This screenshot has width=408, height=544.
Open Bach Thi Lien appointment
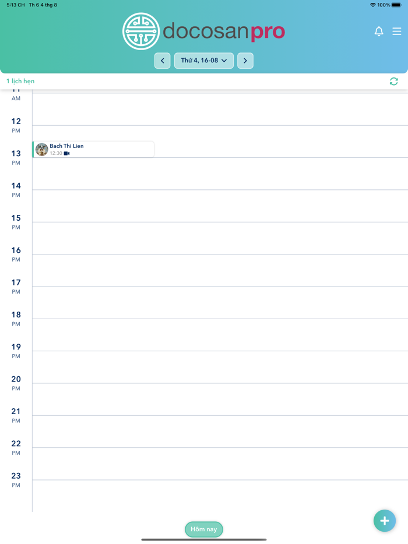click(x=93, y=150)
